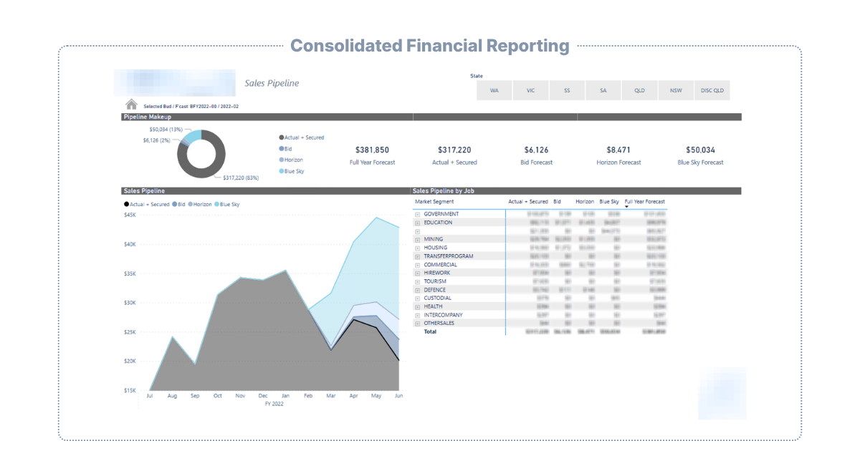Screen dimensions: 860x451
Task: Go to the home page via house icon
Action: (131, 105)
